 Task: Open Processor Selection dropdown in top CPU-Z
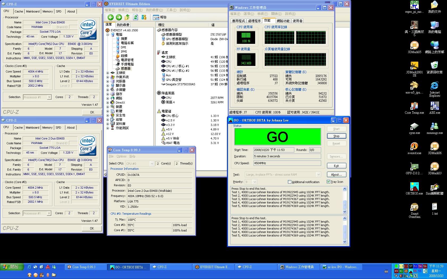49,97
